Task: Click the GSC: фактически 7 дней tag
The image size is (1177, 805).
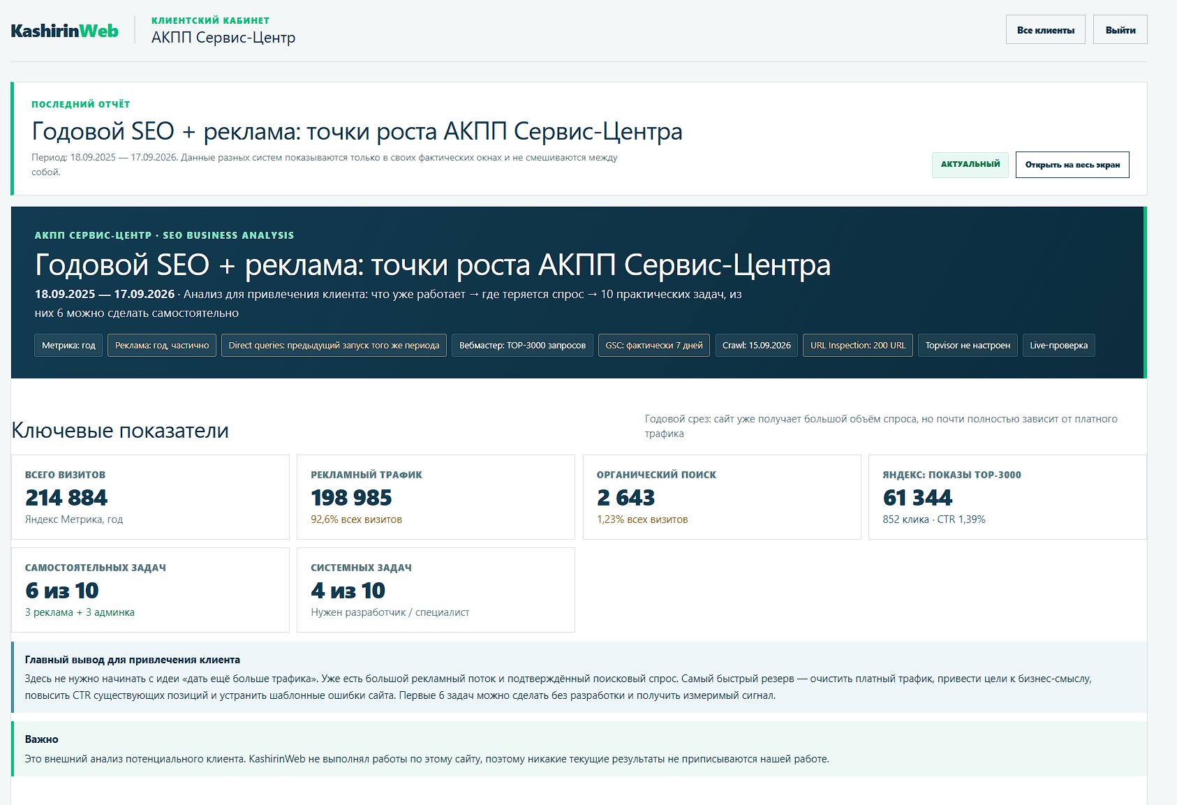Action: 654,346
